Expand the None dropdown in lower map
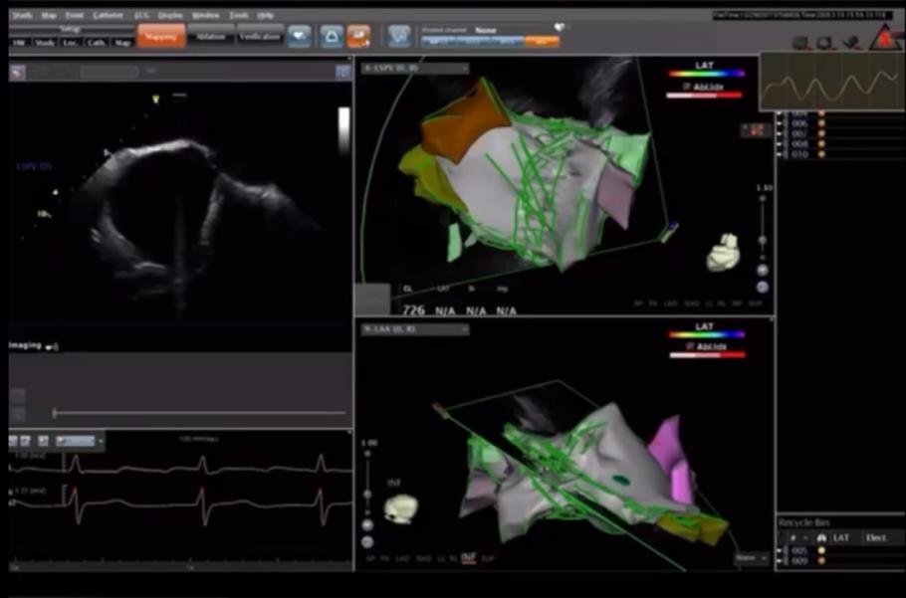The height and width of the screenshot is (598, 906). (x=751, y=558)
